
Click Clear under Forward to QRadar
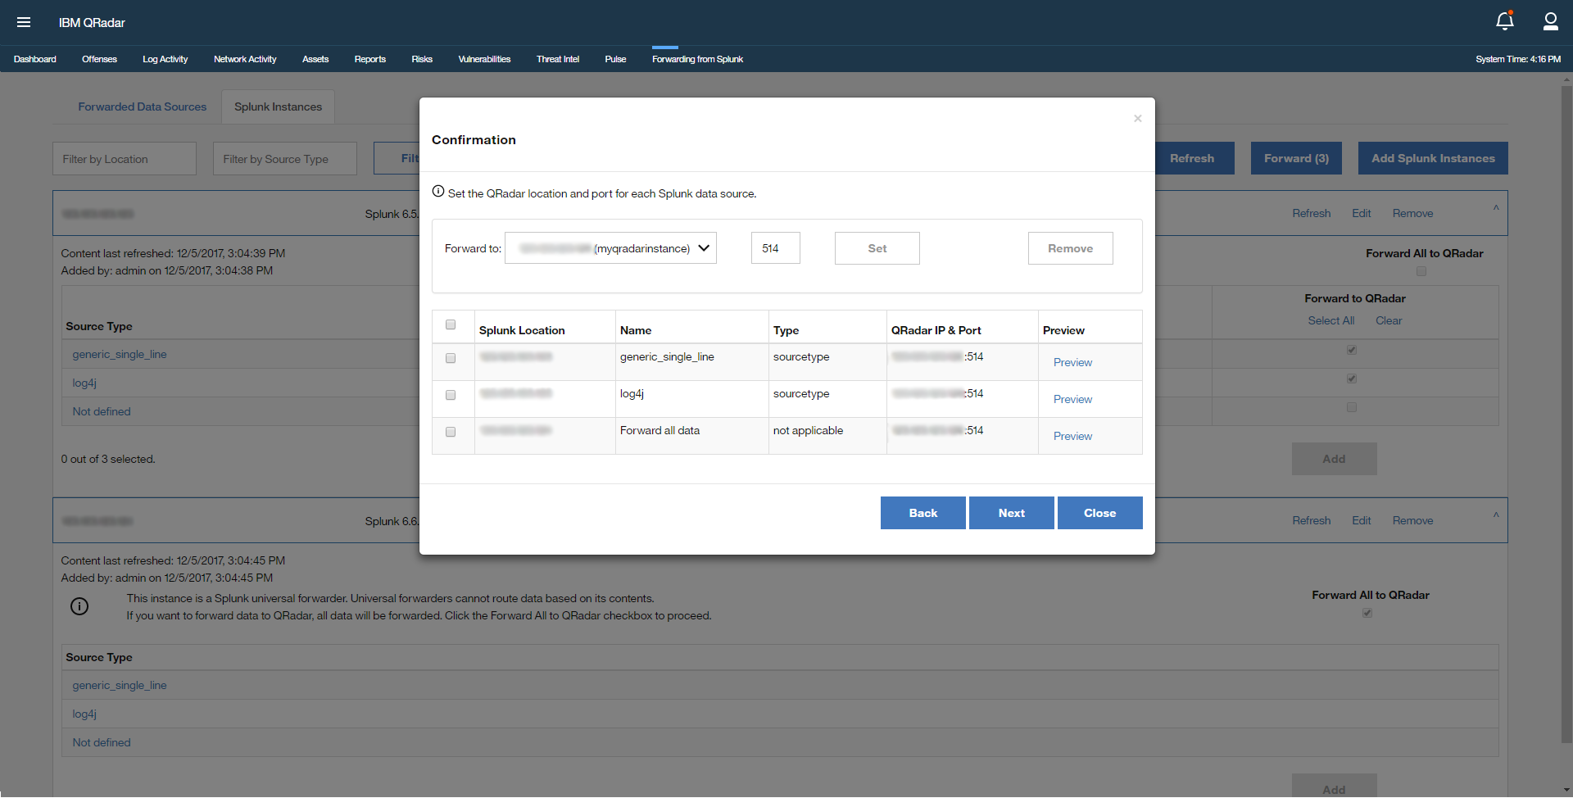click(x=1389, y=321)
